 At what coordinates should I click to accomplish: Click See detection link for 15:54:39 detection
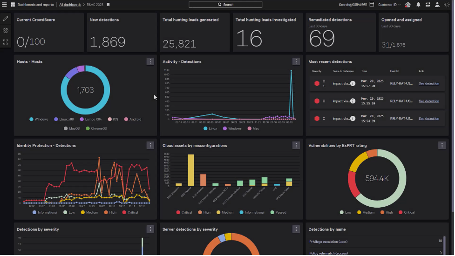coord(428,119)
